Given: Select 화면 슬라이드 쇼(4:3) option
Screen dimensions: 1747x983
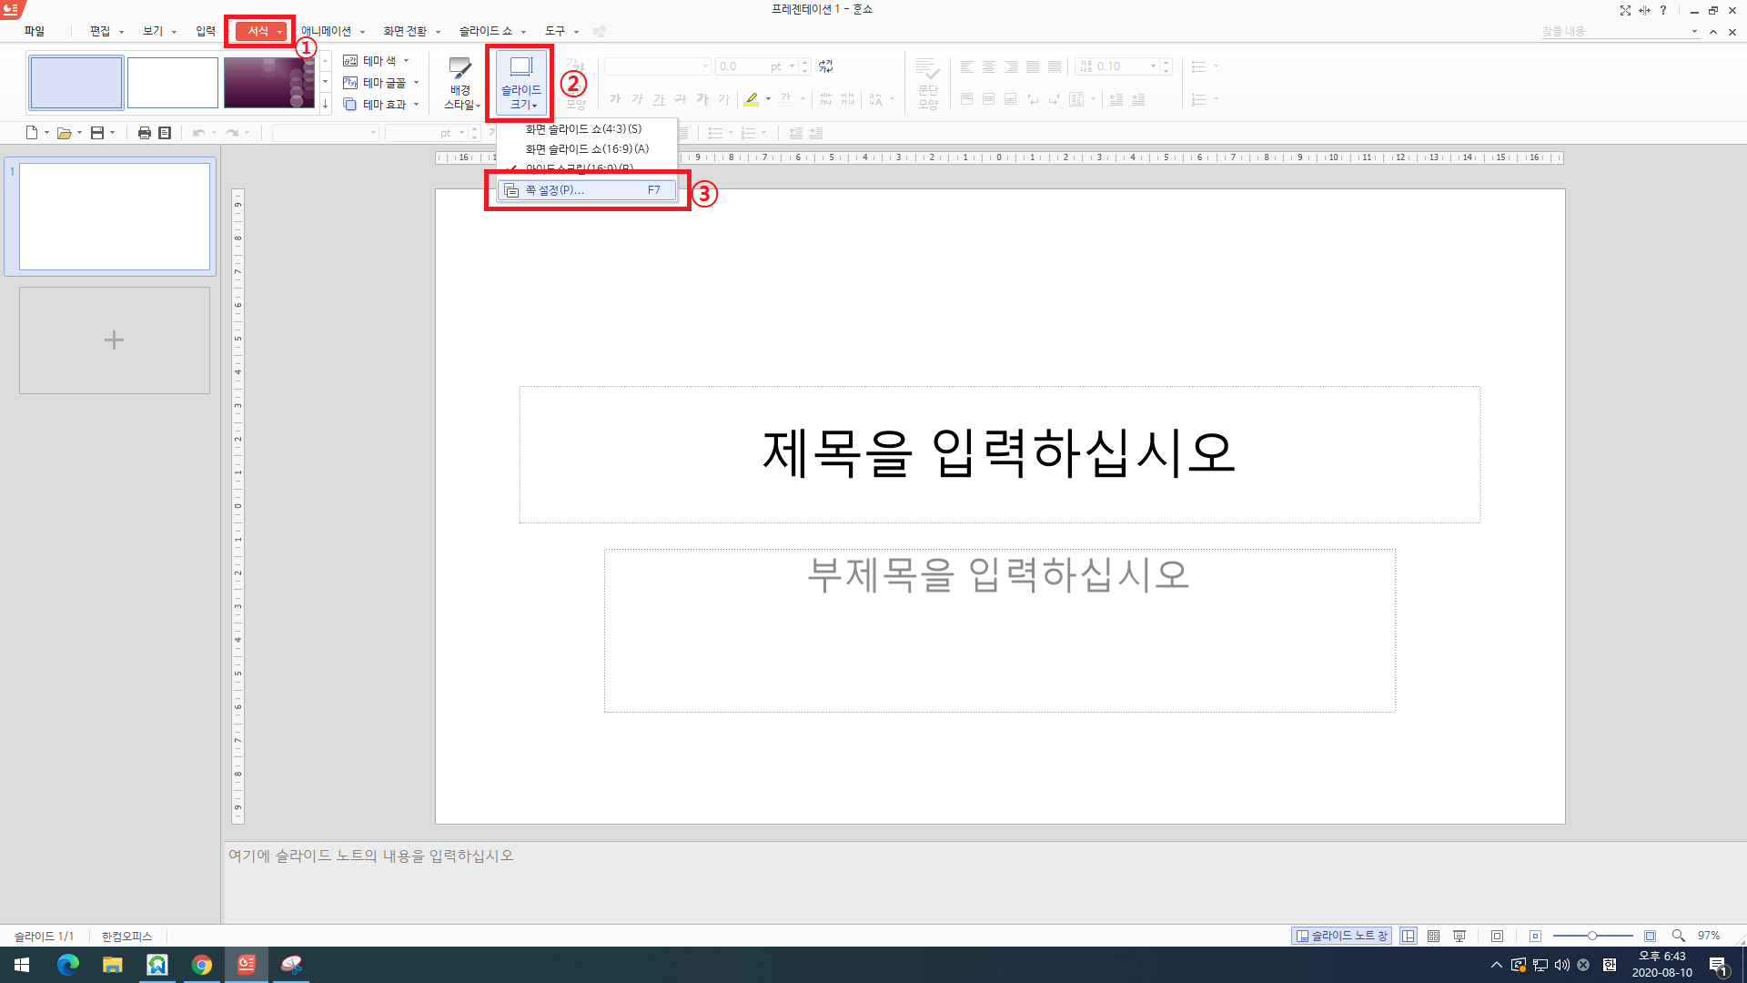Looking at the screenshot, I should point(583,129).
